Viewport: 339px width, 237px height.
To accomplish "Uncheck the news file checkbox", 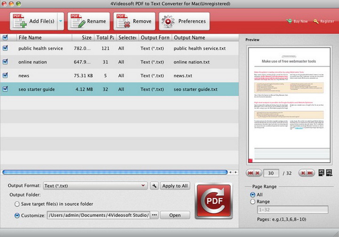I will coord(5,75).
